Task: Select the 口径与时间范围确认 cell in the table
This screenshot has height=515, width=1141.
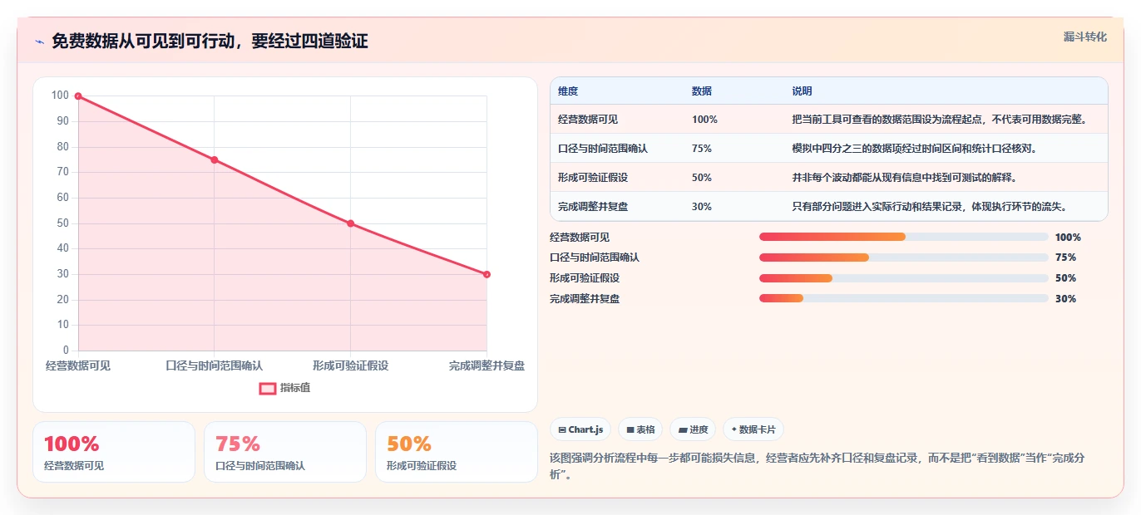Action: click(x=603, y=149)
